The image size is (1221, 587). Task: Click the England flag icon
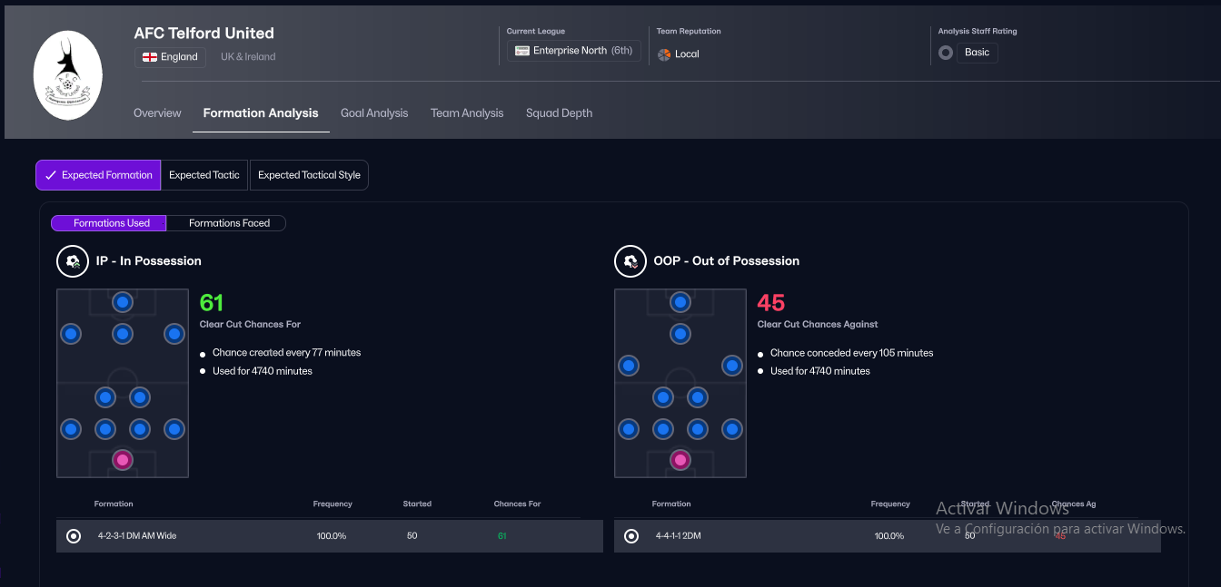point(151,57)
